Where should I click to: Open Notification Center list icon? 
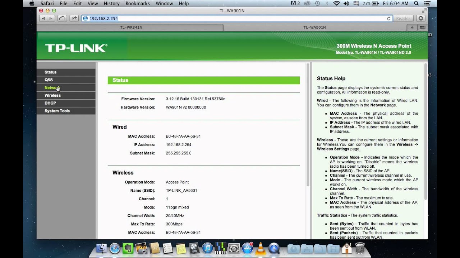427,4
